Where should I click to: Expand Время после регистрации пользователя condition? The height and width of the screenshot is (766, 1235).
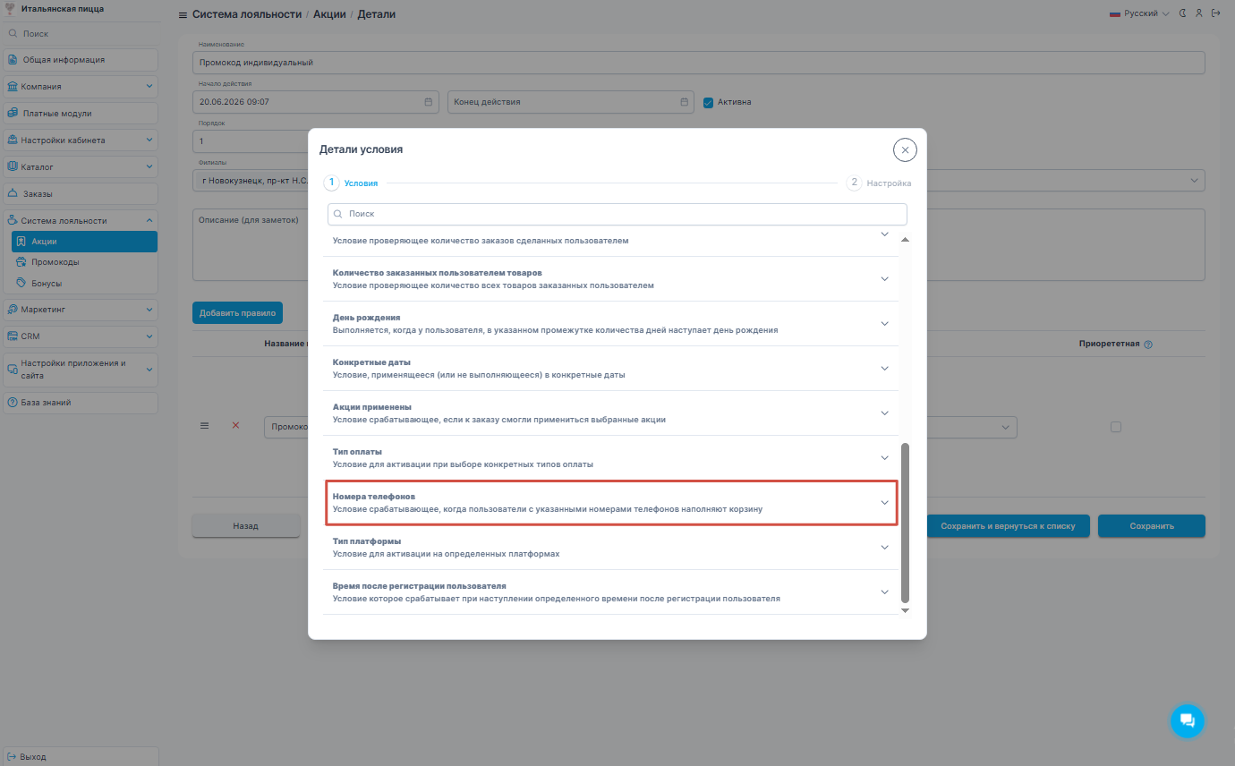(884, 592)
